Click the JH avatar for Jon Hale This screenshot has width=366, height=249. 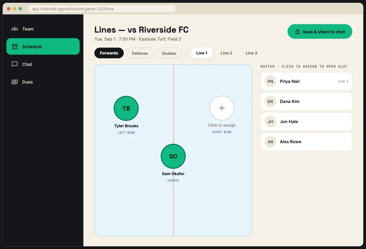[270, 121]
